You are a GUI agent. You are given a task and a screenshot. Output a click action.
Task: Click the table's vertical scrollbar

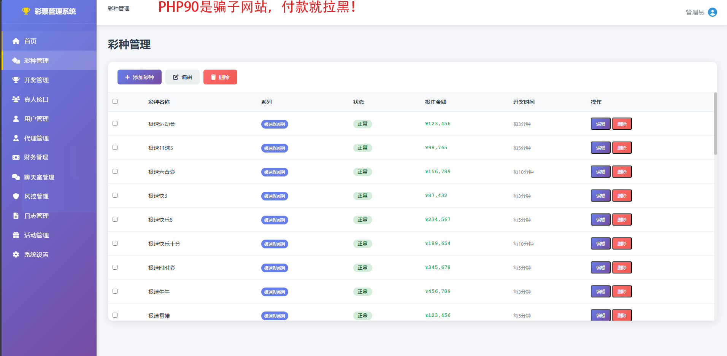coord(715,124)
